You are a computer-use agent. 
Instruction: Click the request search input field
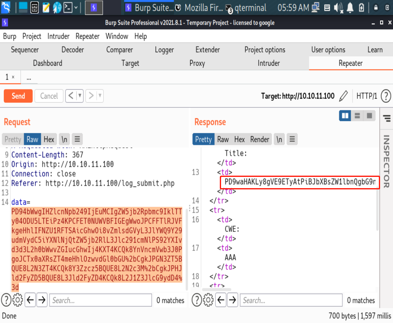click(100, 300)
